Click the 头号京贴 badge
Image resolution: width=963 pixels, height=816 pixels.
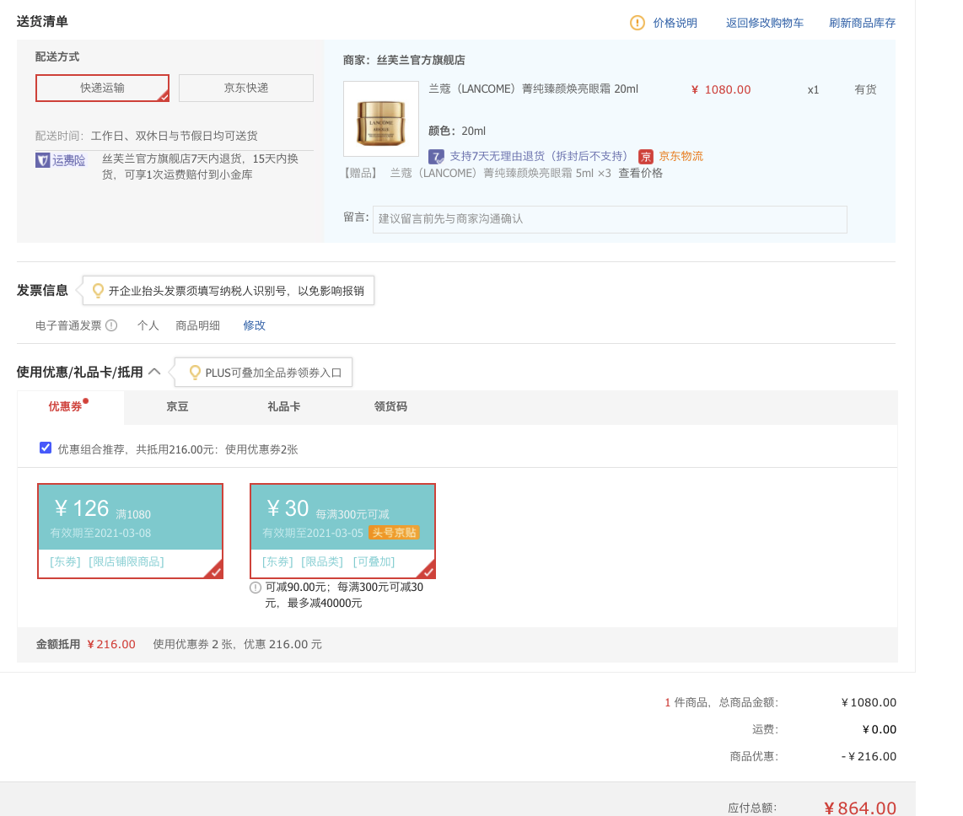[x=394, y=532]
